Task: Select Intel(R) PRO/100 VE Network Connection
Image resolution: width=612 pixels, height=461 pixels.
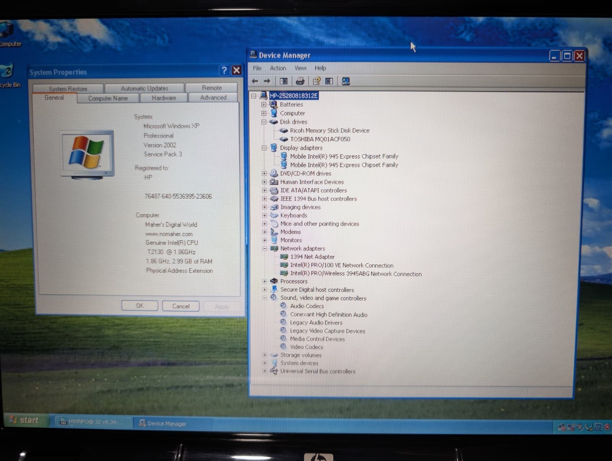Action: (342, 265)
